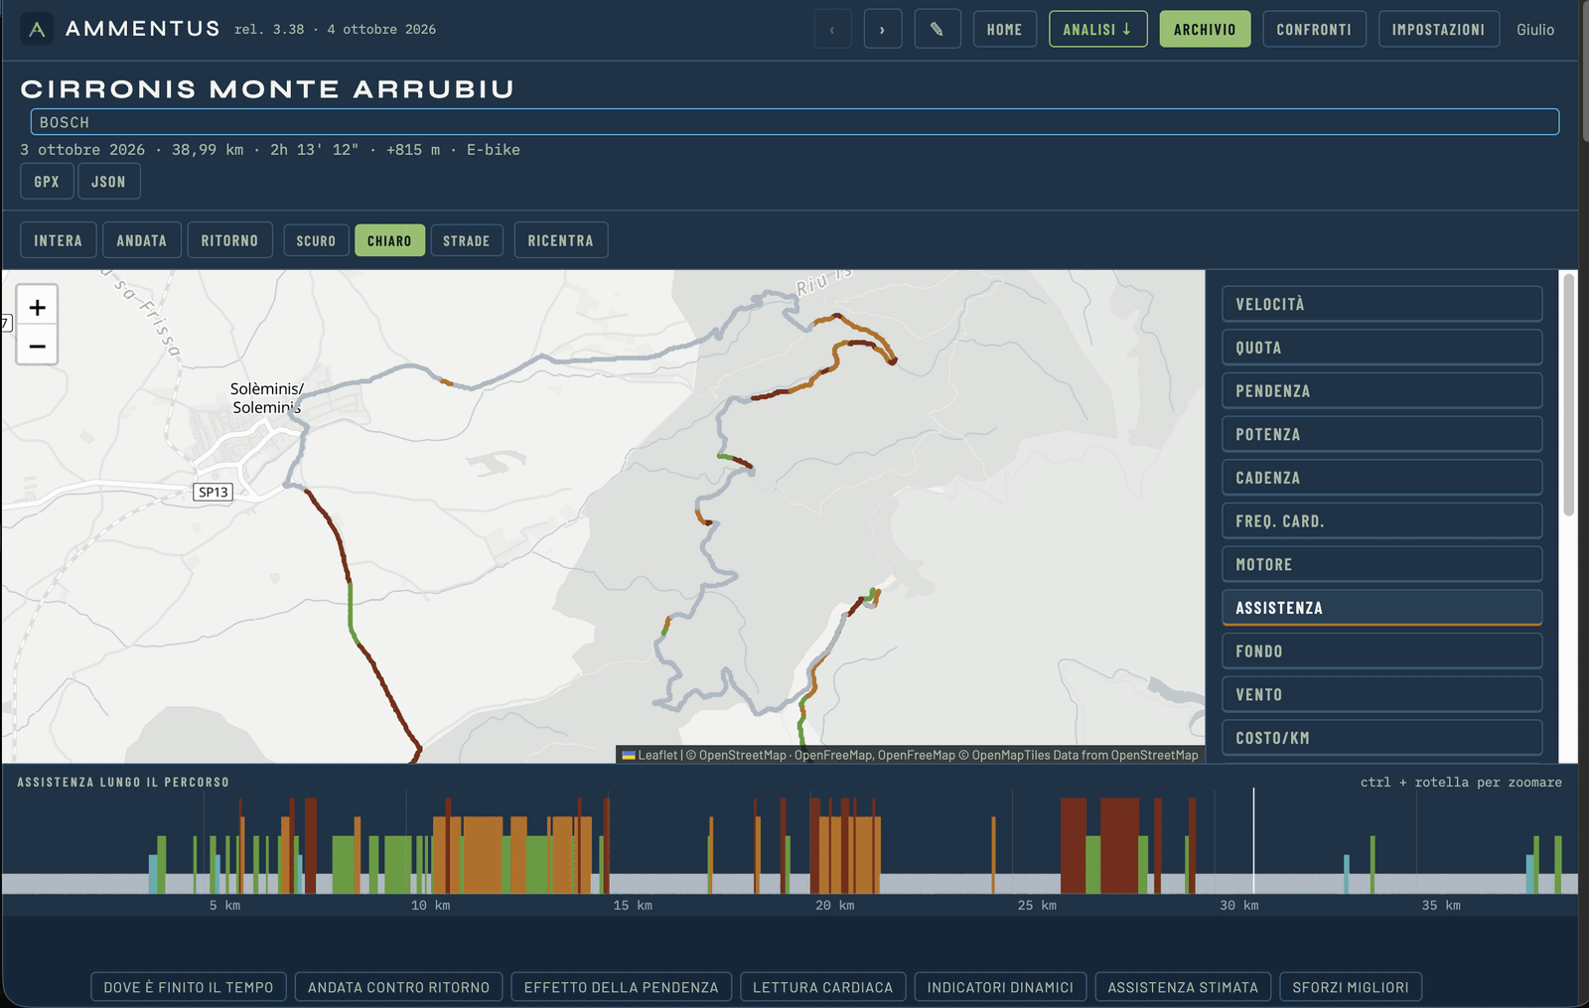Open the Analisi dropdown menu
The width and height of the screenshot is (1589, 1008).
click(1097, 29)
